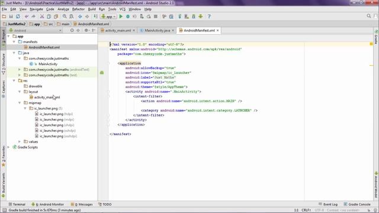The width and height of the screenshot is (379, 213).
Task: Open the Build menu
Action: 92,9
